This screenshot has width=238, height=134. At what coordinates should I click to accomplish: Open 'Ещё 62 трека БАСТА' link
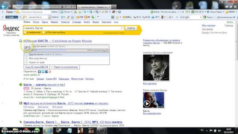tap(36, 67)
